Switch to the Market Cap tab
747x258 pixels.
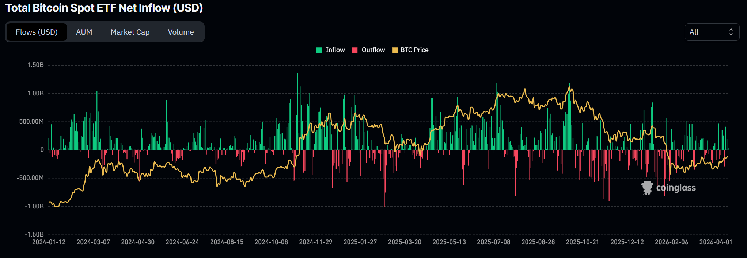tap(130, 32)
